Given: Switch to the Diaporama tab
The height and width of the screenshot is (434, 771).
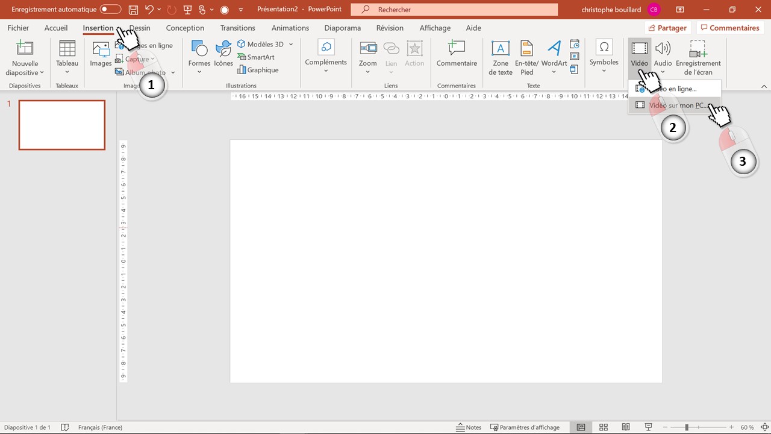Looking at the screenshot, I should pyautogui.click(x=343, y=28).
